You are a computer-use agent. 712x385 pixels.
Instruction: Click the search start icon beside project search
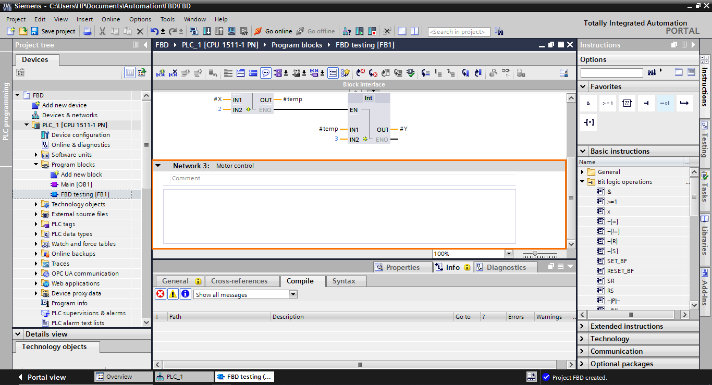499,31
